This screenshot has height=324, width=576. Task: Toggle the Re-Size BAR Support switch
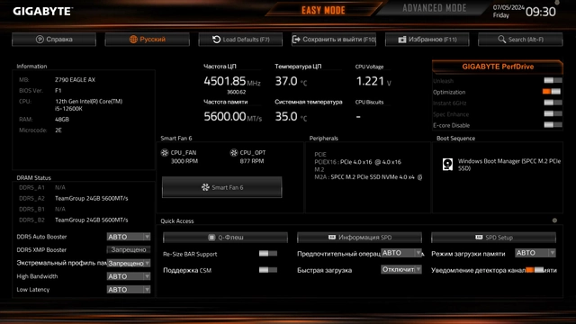[268, 254]
